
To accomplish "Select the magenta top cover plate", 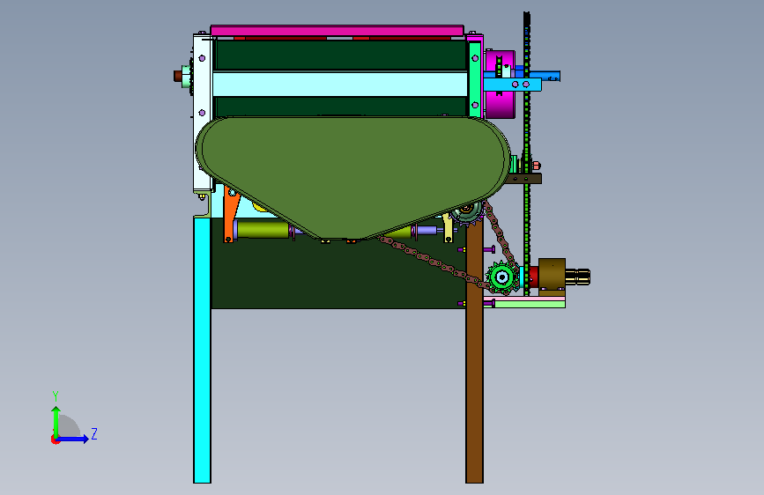I will point(337,31).
